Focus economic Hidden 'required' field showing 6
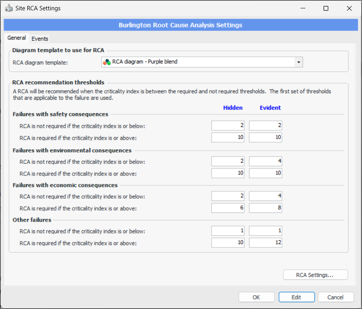This screenshot has height=309, width=362. point(228,208)
